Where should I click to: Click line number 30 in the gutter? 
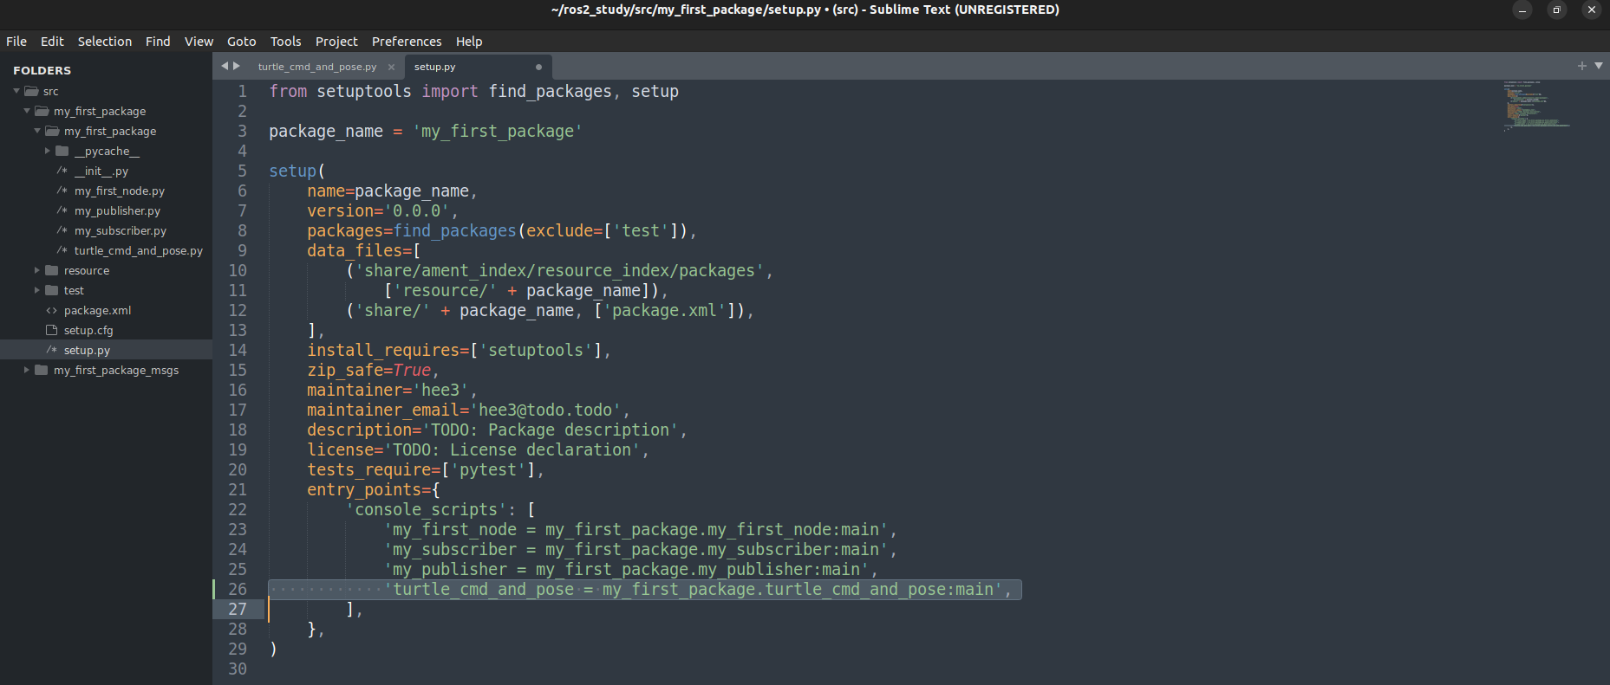(x=238, y=669)
